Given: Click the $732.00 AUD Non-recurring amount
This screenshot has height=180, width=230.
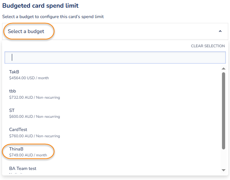Looking at the screenshot, I should (34, 98).
